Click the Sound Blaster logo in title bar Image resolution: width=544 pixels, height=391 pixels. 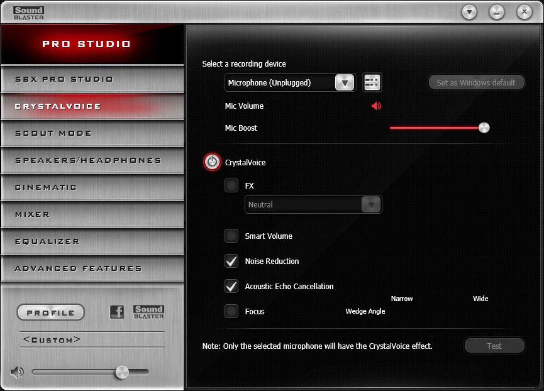click(x=29, y=13)
